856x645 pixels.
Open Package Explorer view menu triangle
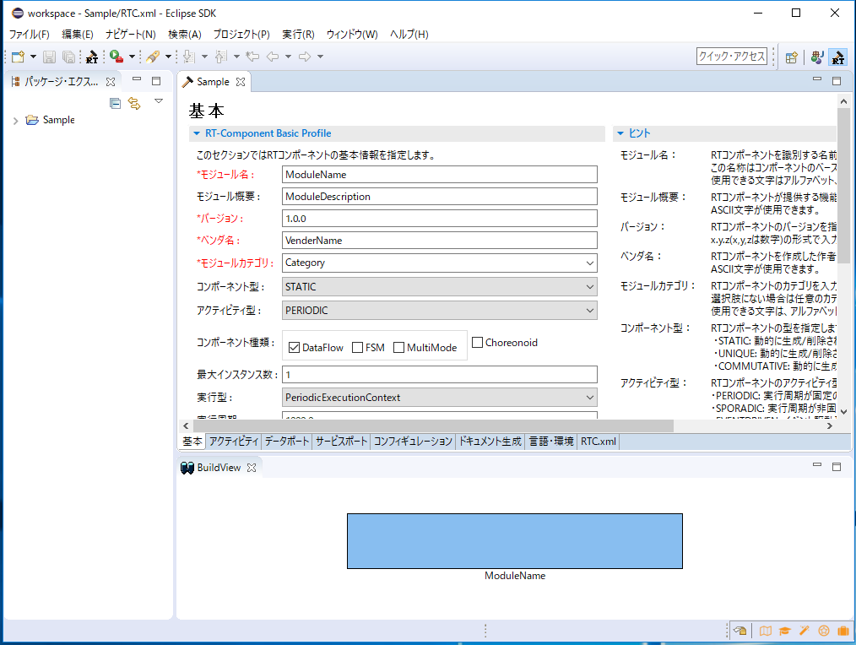pyautogui.click(x=159, y=101)
